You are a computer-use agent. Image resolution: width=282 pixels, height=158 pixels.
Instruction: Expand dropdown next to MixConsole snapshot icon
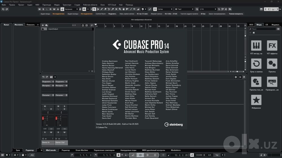pyautogui.click(x=55, y=77)
